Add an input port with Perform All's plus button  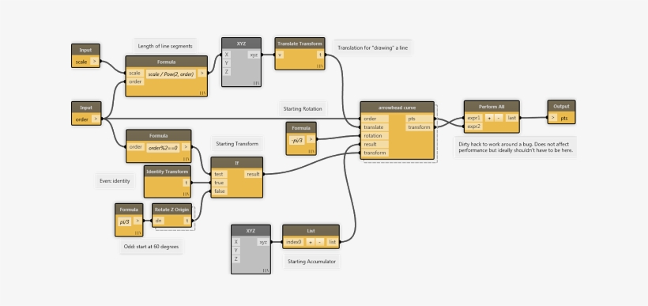tap(489, 118)
